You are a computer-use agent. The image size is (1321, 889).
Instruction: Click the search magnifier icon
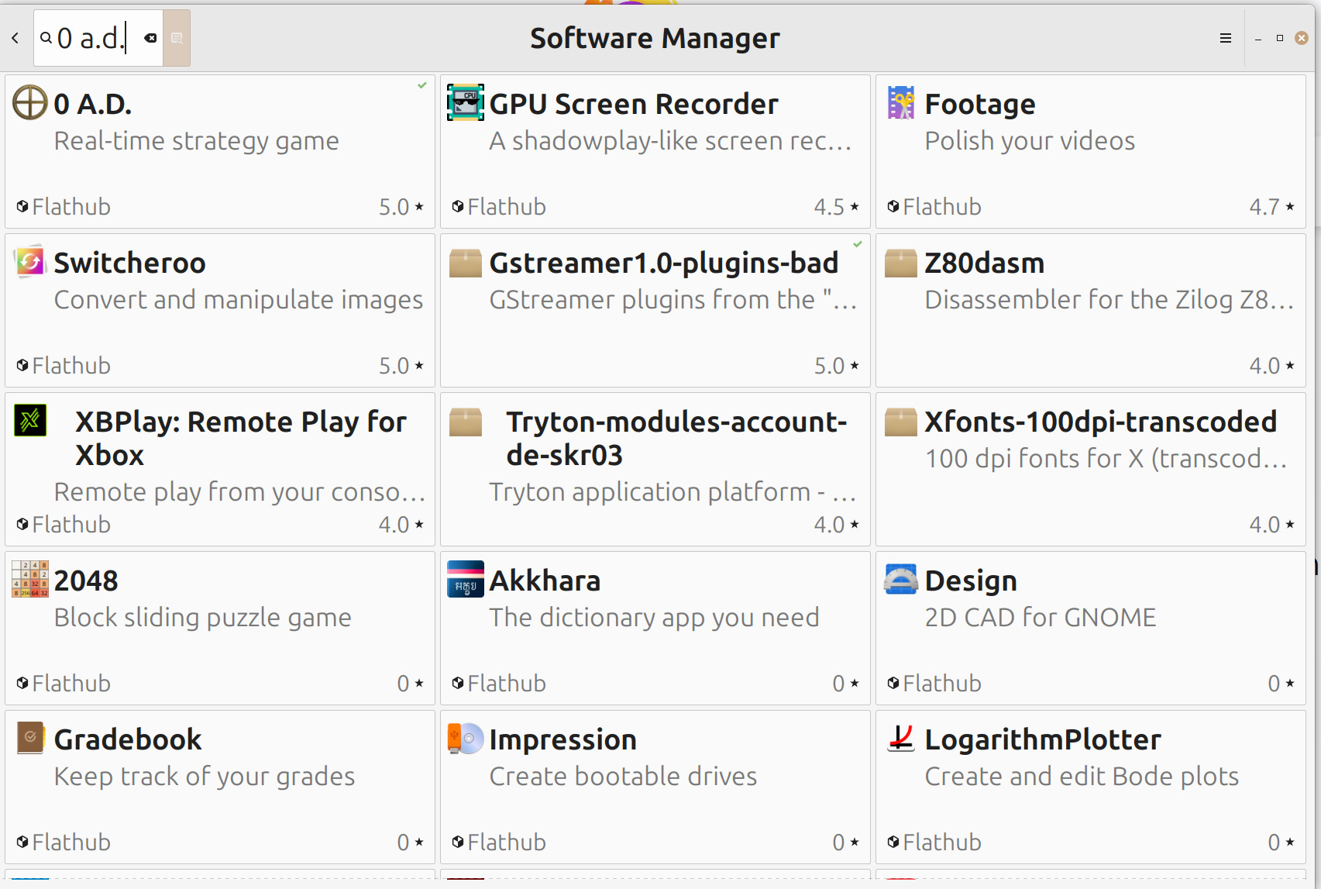pos(46,38)
